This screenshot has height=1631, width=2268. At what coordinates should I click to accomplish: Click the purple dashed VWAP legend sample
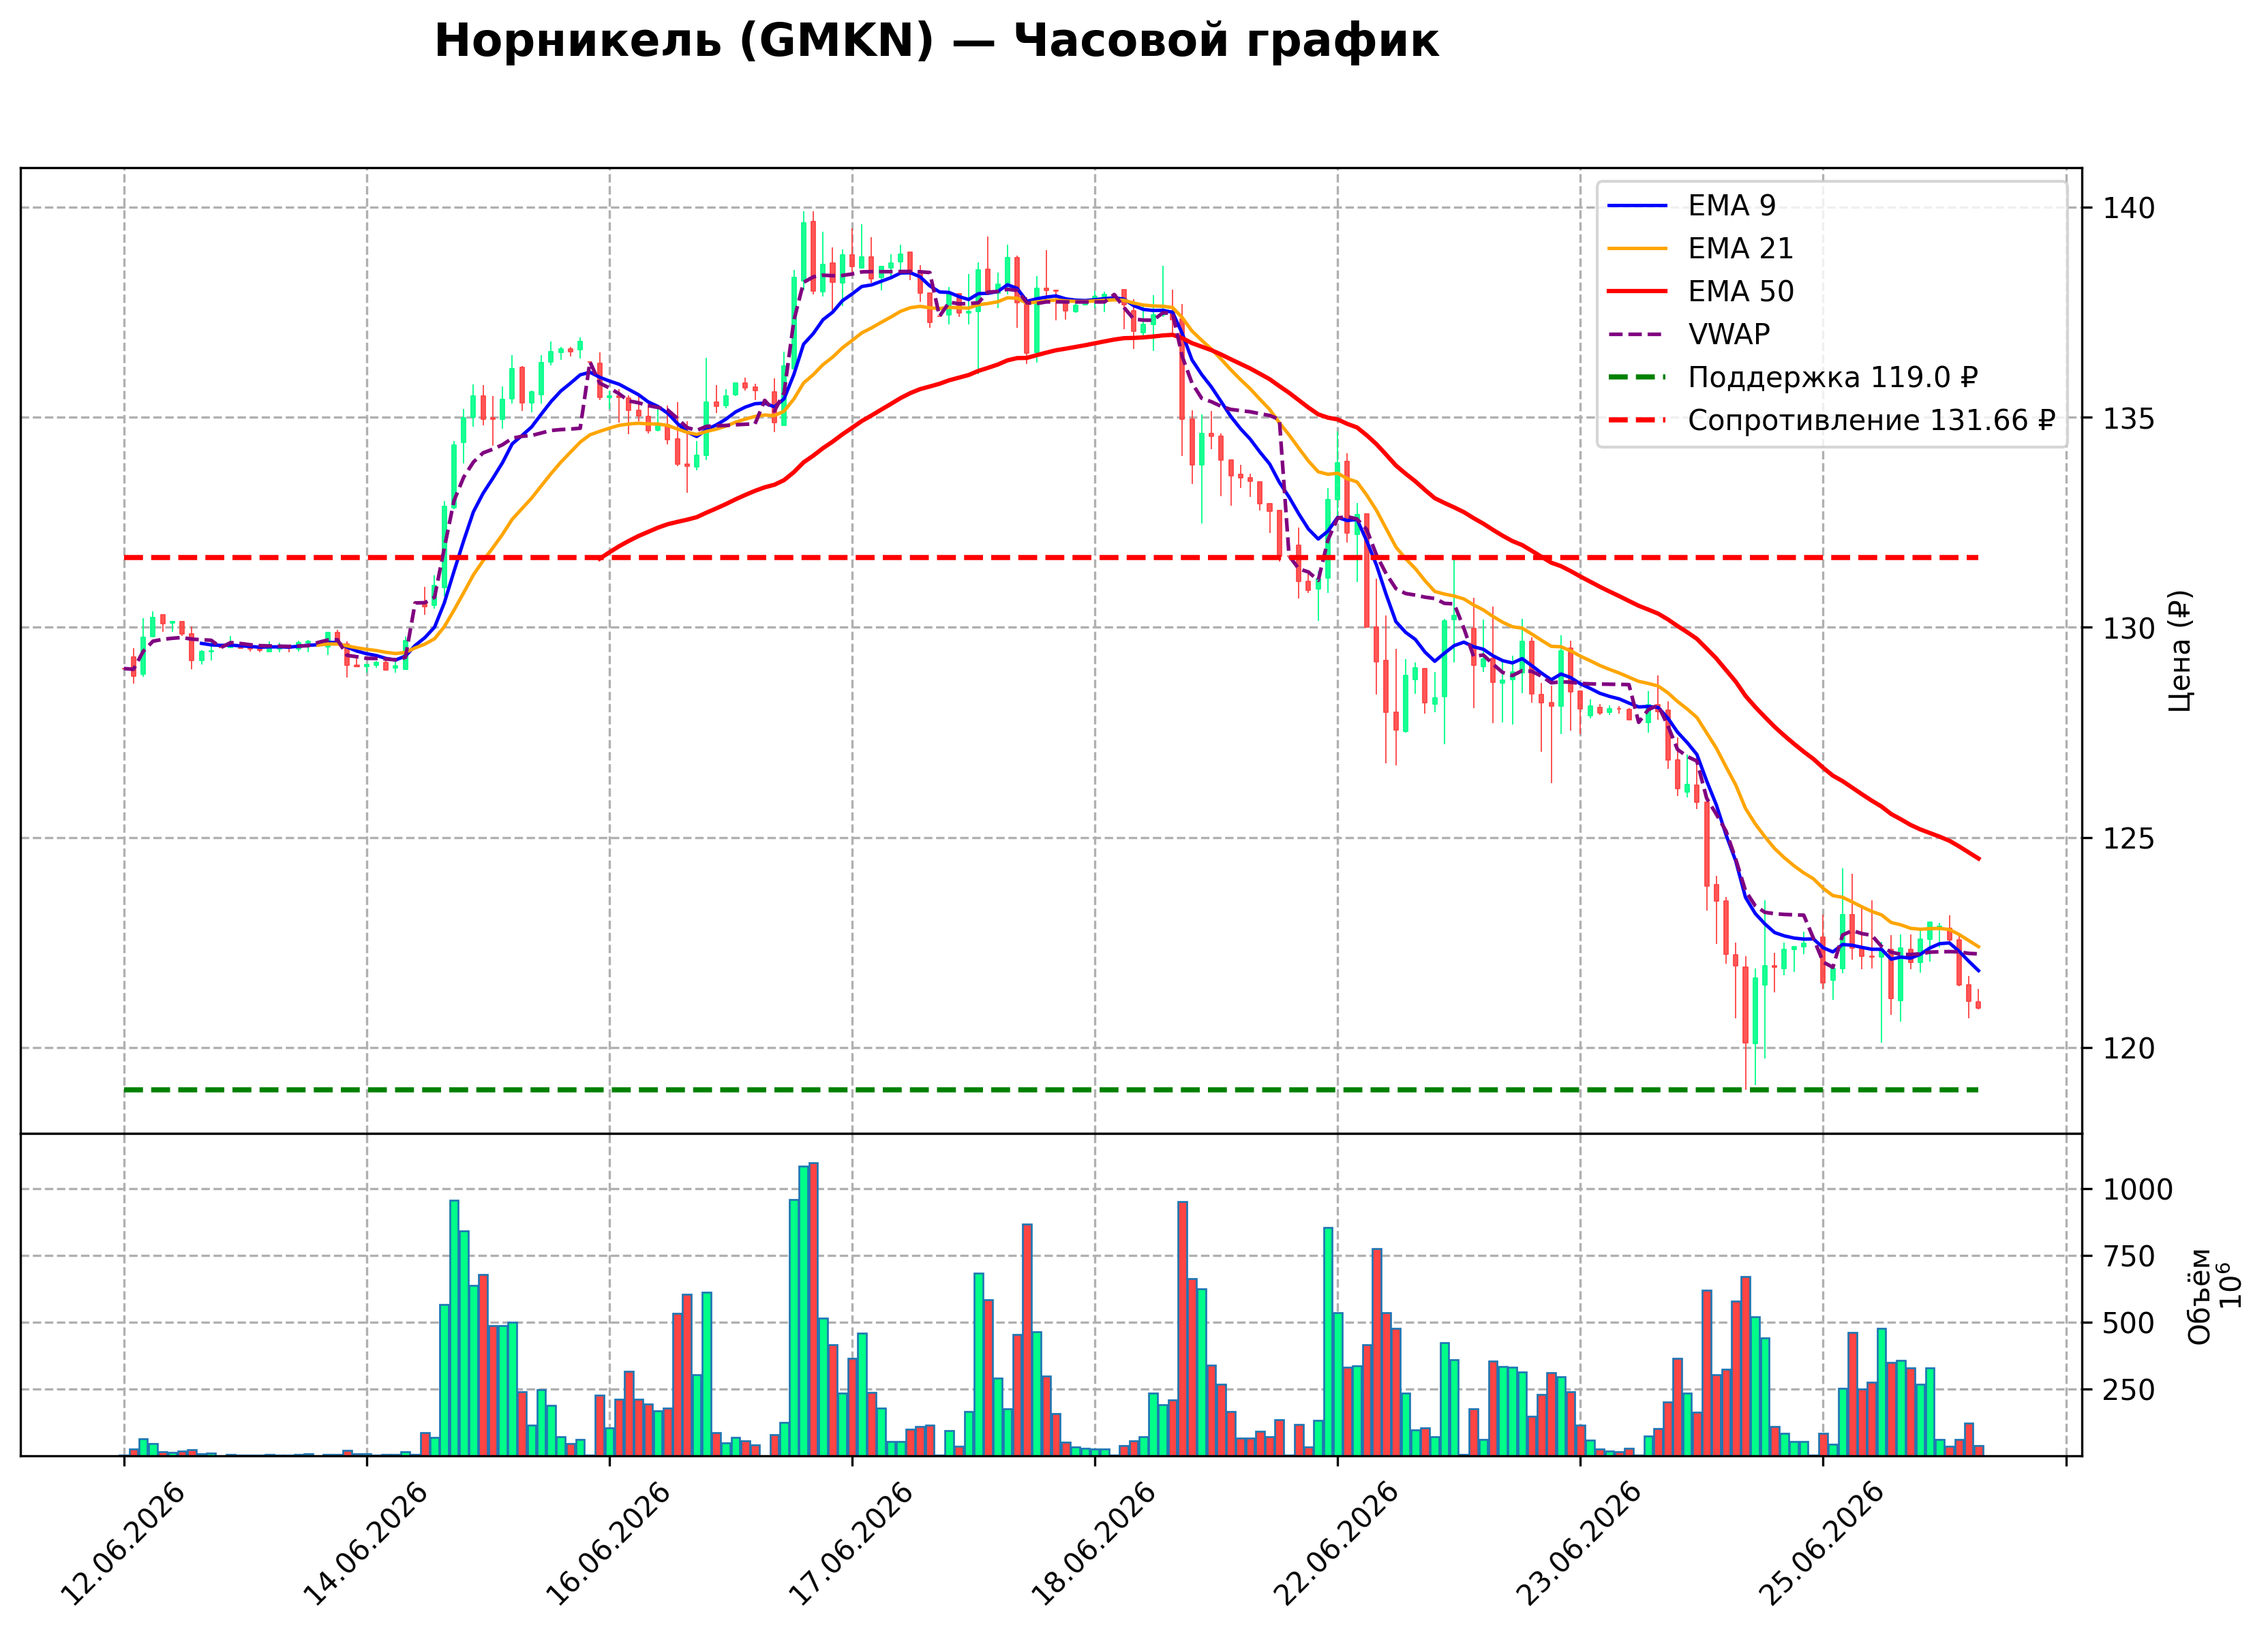pos(1637,334)
